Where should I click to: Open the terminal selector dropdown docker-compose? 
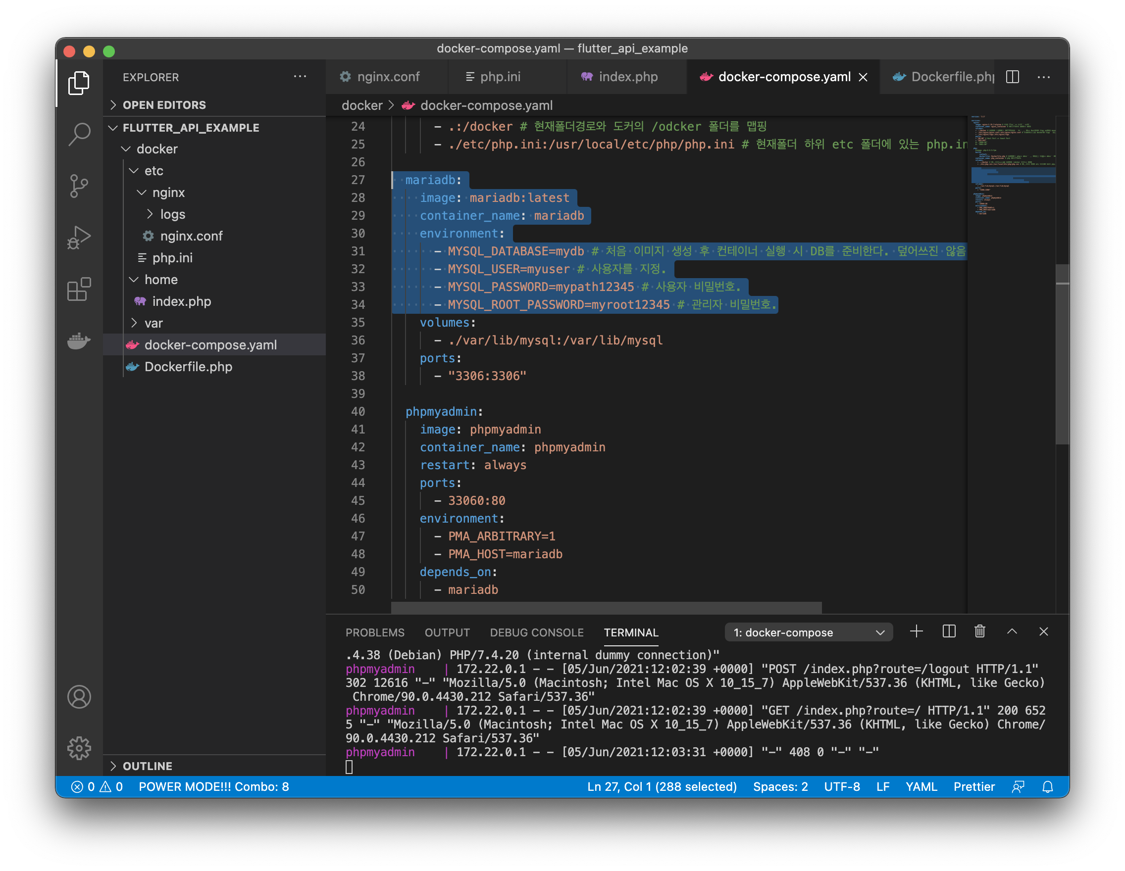coord(808,632)
